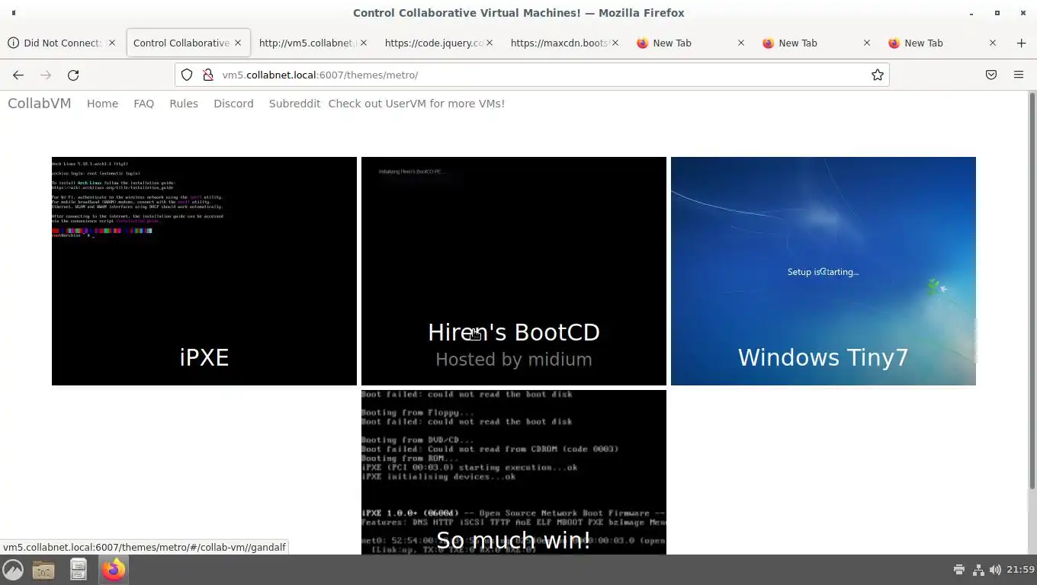1037x585 pixels.
Task: Bookmark this page with the star icon
Action: pos(878,75)
